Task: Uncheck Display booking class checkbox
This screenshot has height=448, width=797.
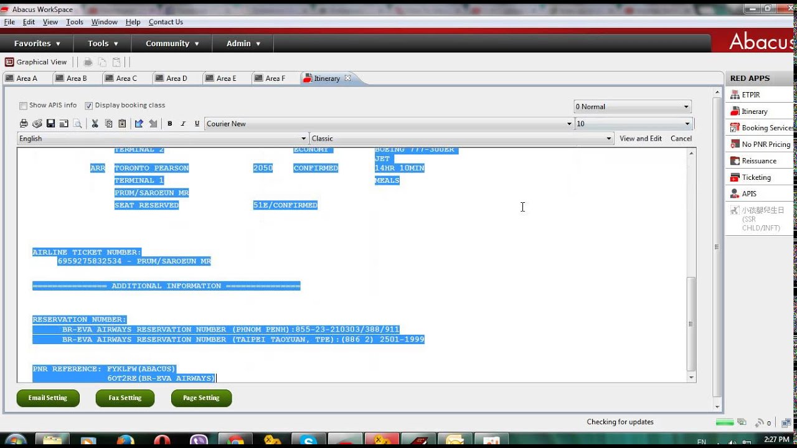Action: coord(88,106)
